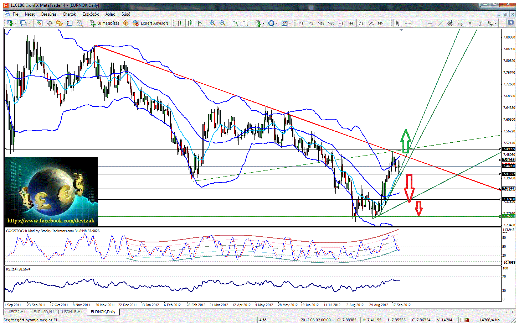Image resolution: width=519 pixels, height=326 pixels.
Task: Click the Zoom Out magnifier icon
Action: point(222,23)
